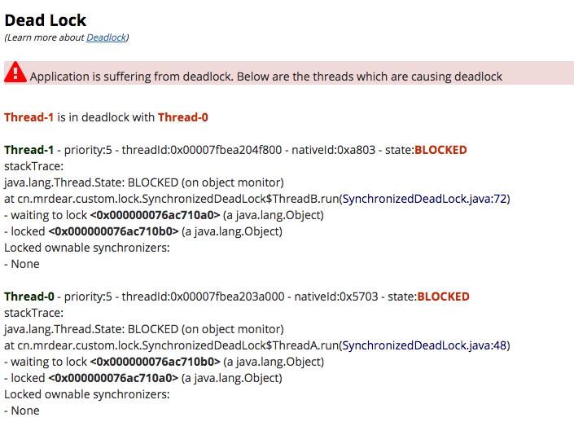
Task: Click the red BLOCKED state of Thread-0
Action: 443,297
